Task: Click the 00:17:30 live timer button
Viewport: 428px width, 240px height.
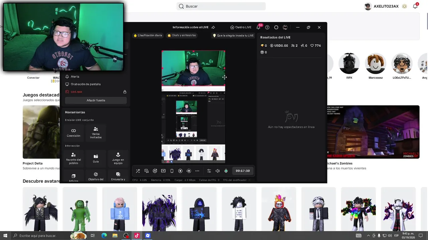Action: (x=243, y=171)
